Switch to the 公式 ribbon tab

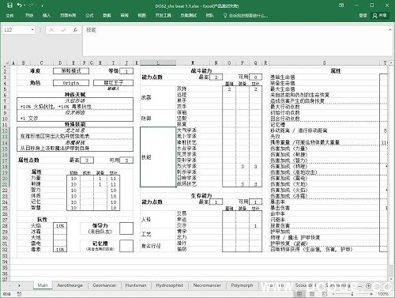click(x=89, y=16)
